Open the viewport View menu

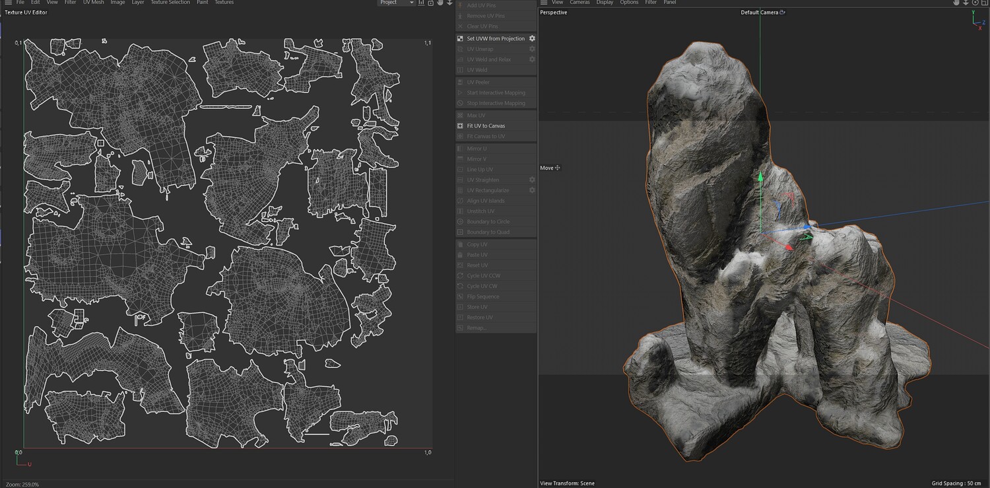(558, 3)
